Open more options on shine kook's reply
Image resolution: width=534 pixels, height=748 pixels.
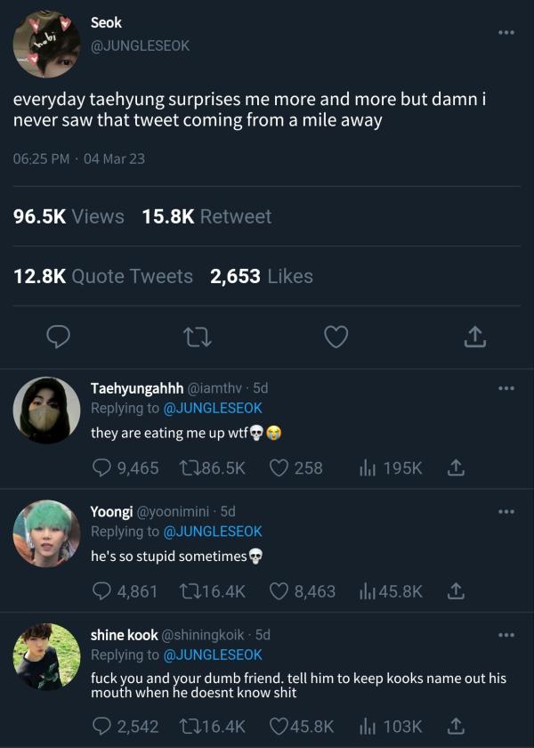pyautogui.click(x=506, y=634)
